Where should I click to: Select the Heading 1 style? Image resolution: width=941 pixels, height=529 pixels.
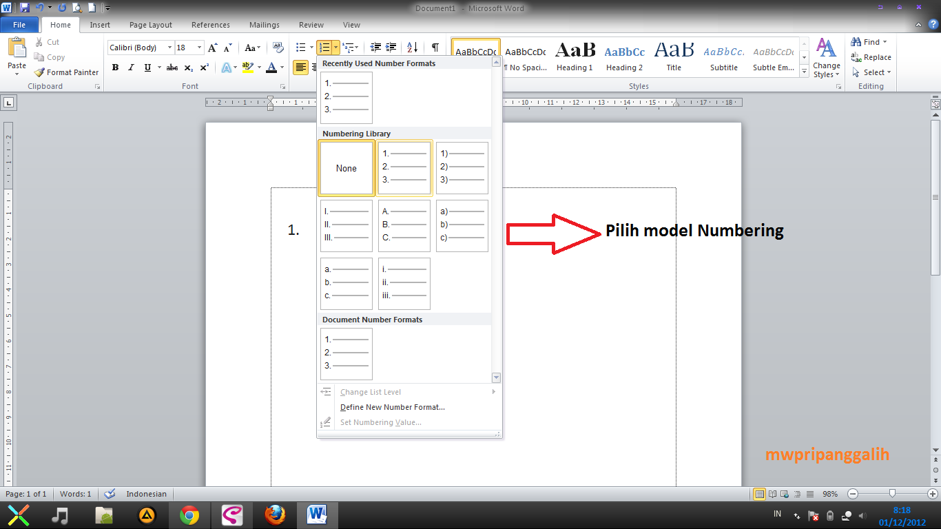[x=575, y=57]
